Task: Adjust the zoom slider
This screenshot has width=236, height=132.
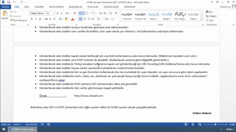Action: tap(215, 124)
